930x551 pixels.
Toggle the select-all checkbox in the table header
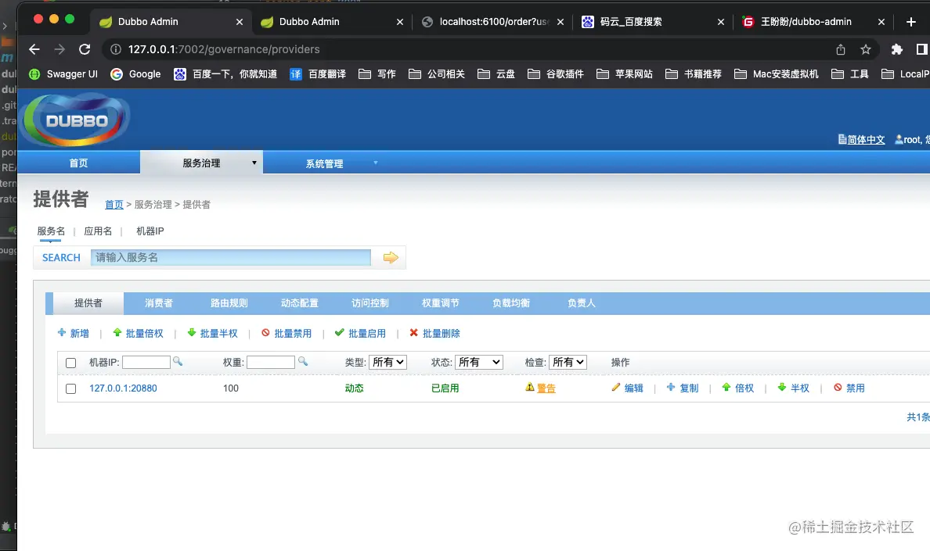click(x=70, y=363)
